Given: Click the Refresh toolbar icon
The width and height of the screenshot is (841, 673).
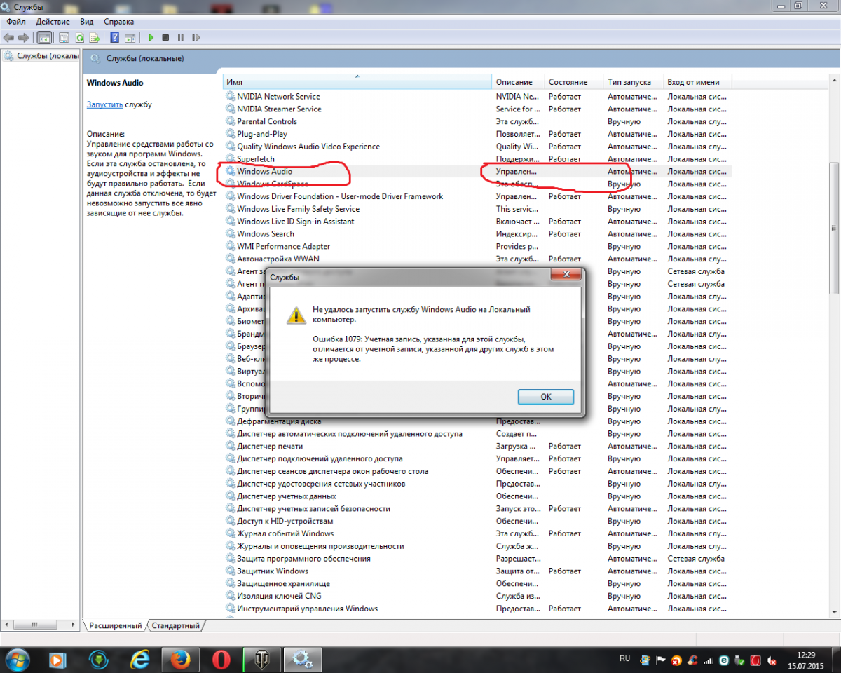Looking at the screenshot, I should pyautogui.click(x=79, y=37).
